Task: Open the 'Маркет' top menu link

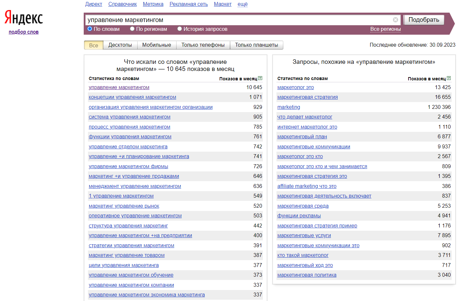Action: tap(223, 4)
